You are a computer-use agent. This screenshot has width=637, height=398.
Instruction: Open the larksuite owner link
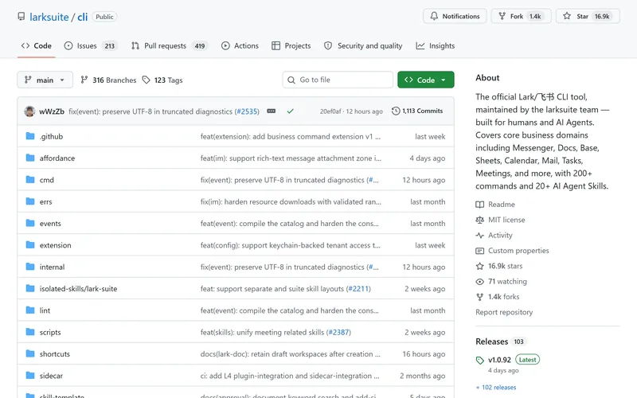[49, 17]
